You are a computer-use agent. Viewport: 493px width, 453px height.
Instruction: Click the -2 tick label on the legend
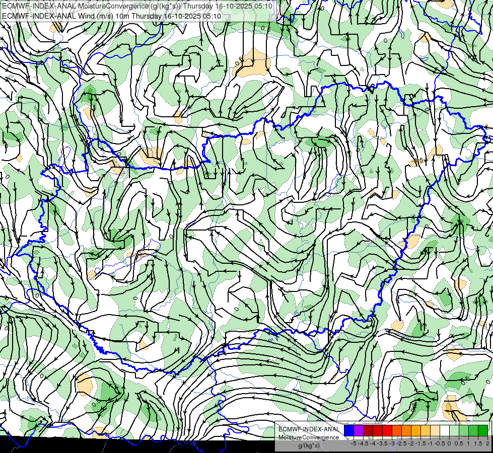pos(411,443)
